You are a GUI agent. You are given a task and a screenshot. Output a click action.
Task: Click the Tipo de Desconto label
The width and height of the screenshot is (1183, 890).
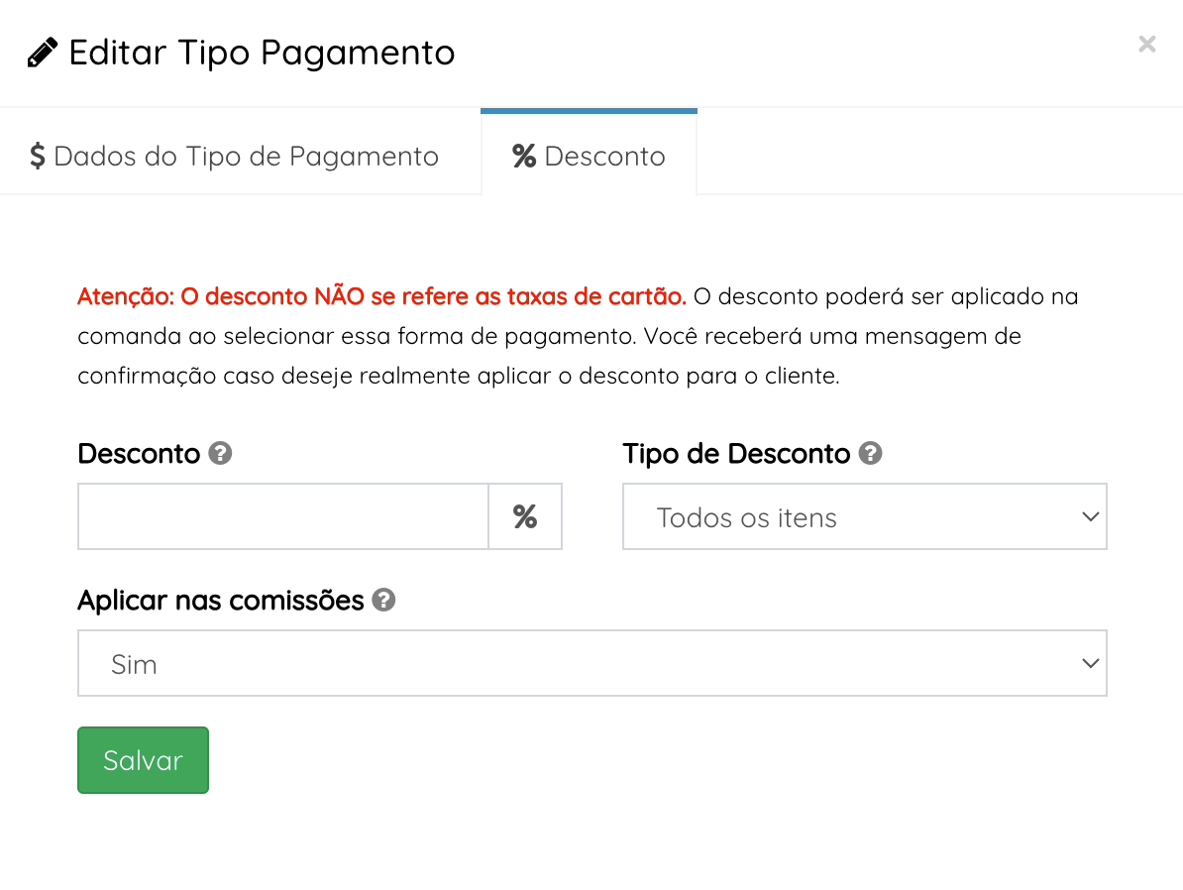736,454
